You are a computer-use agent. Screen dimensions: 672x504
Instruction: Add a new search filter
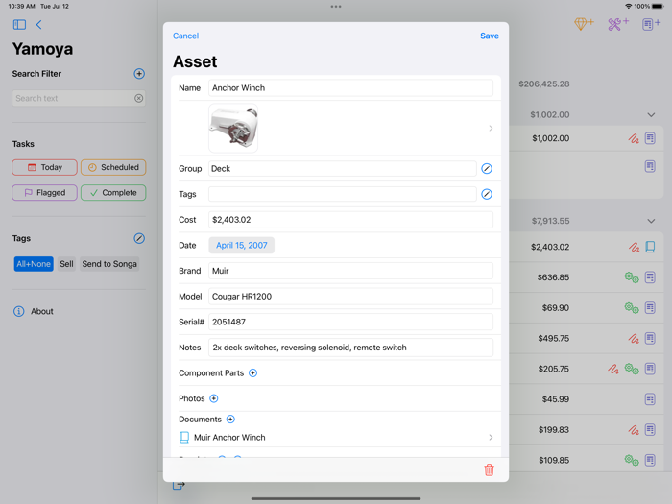[139, 74]
